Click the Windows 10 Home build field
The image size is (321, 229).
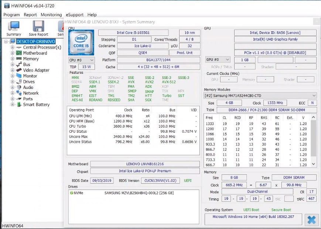tap(253, 219)
